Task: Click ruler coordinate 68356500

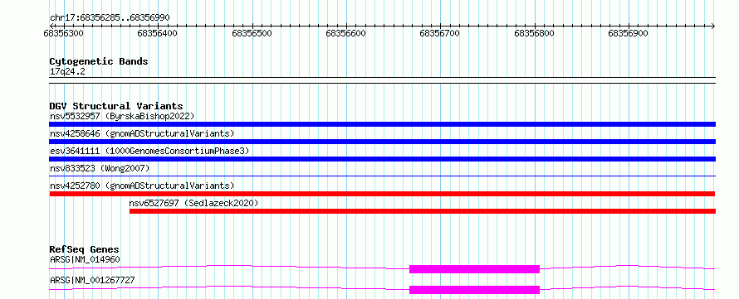Action: point(252,33)
